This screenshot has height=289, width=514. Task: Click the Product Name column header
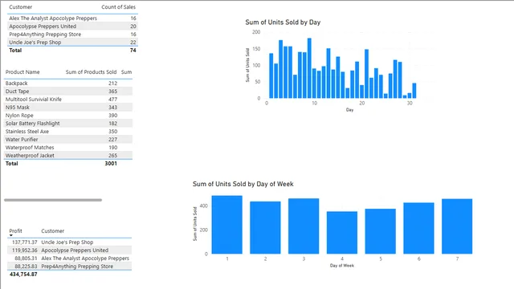click(22, 72)
